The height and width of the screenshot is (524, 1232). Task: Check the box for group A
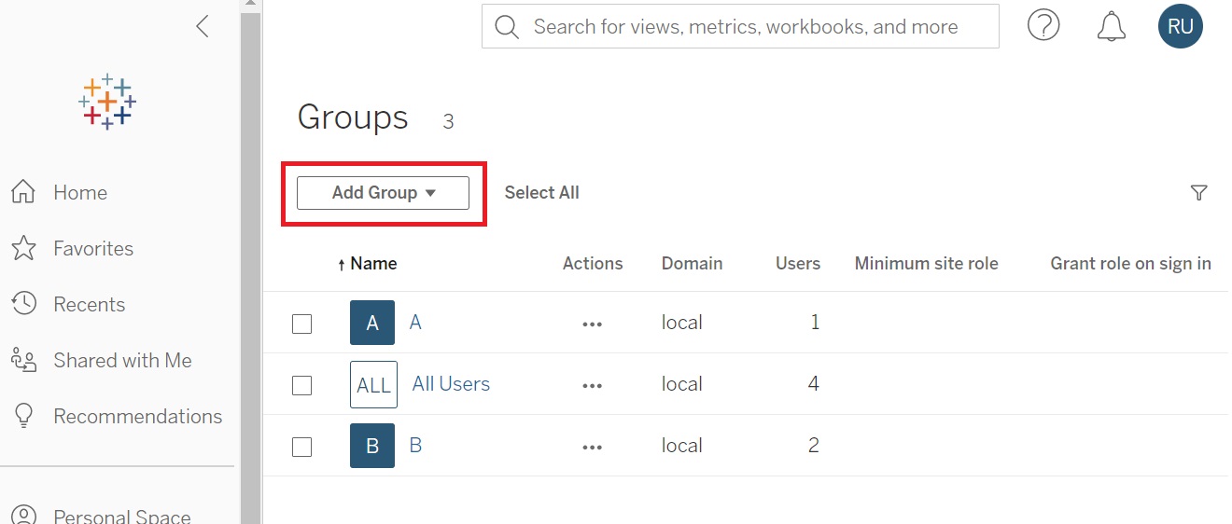tap(301, 324)
